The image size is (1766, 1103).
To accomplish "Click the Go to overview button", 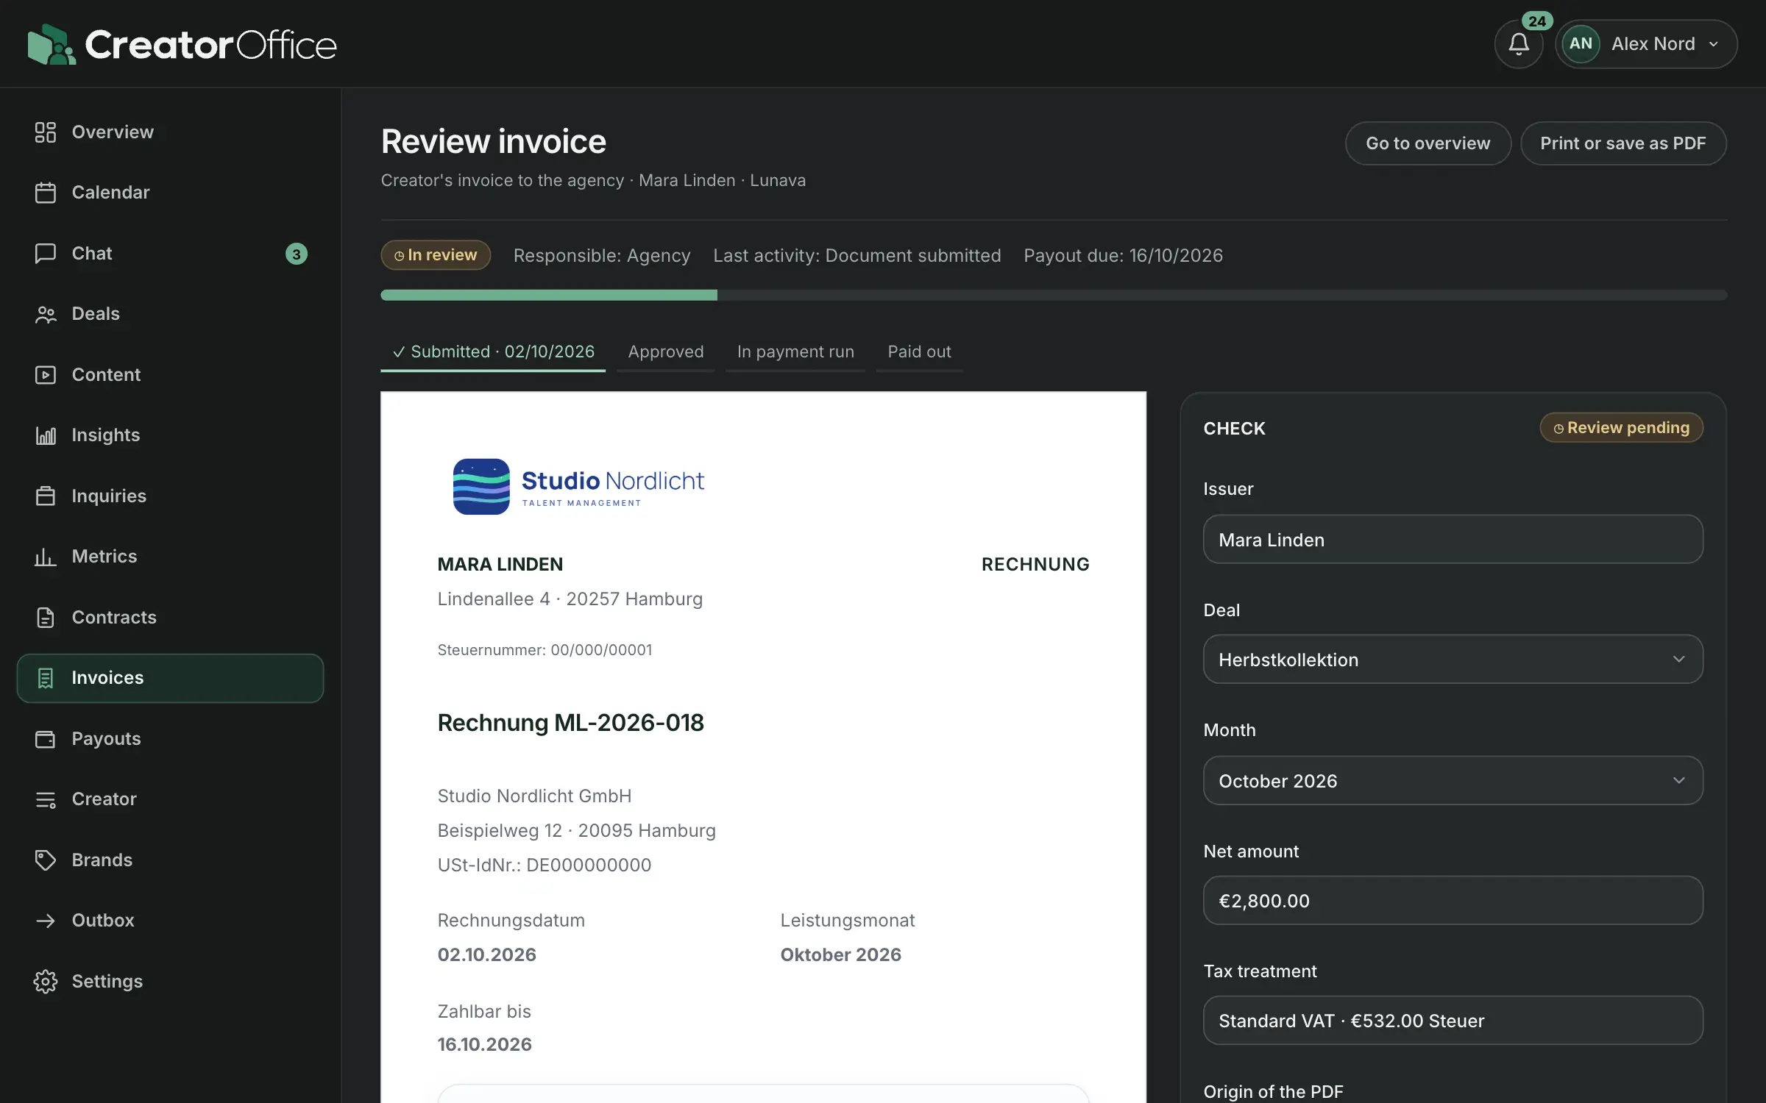I will coord(1428,143).
